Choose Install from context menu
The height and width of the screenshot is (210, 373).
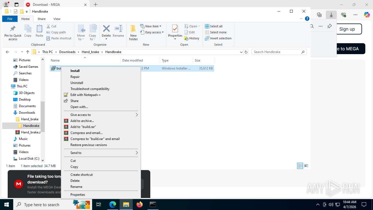101,71
